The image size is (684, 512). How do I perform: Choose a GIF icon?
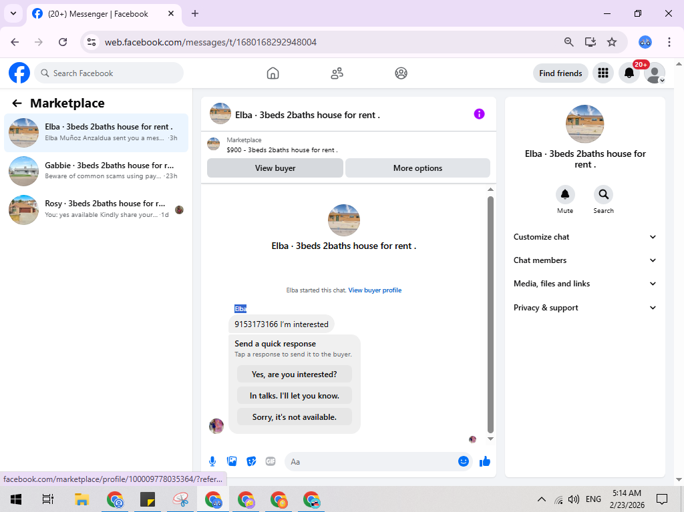point(271,461)
